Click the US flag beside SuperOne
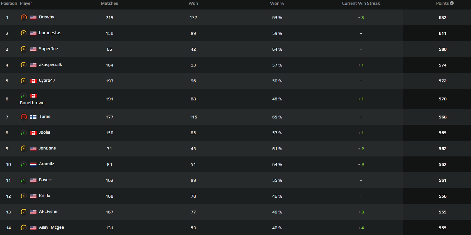This screenshot has width=471, height=235. coord(33,49)
